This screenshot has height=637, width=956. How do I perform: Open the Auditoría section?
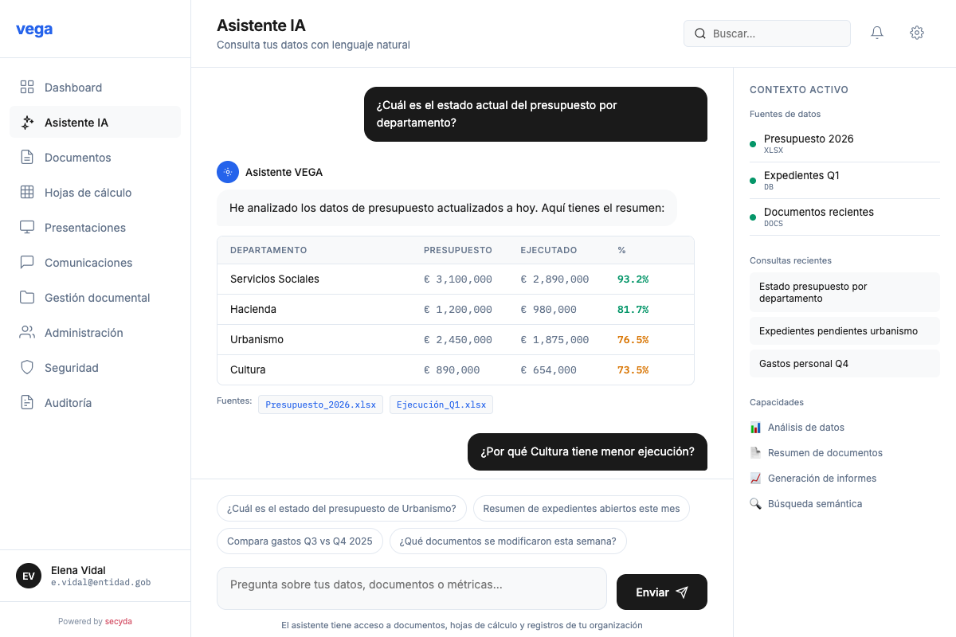(68, 403)
